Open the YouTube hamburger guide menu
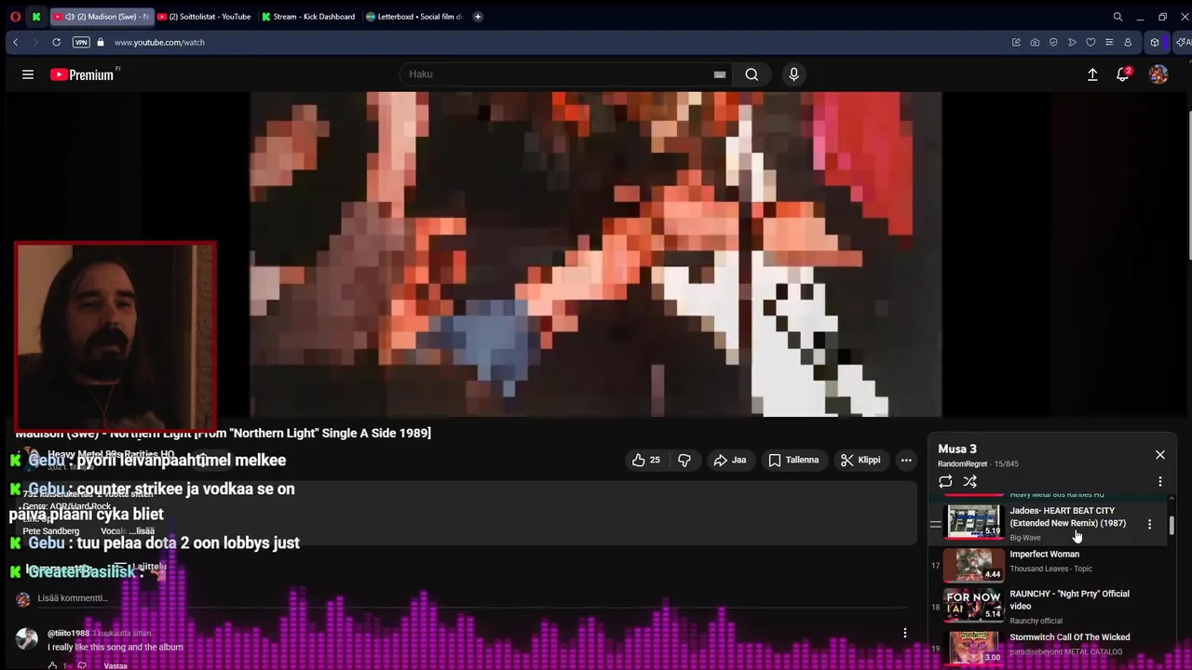The image size is (1192, 670). coord(28,74)
